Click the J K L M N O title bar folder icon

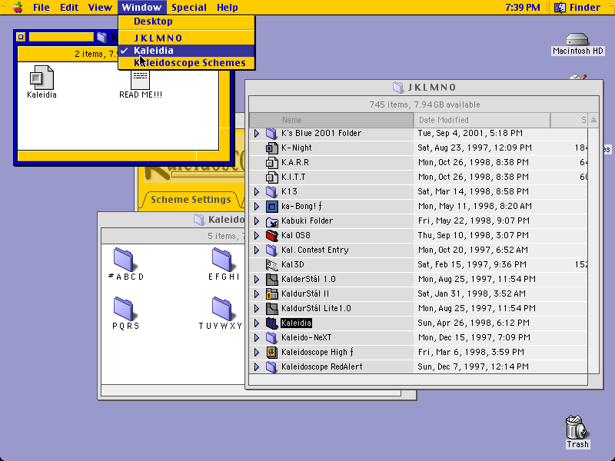coord(397,87)
